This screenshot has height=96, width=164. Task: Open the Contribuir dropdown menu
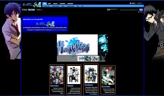point(133,3)
